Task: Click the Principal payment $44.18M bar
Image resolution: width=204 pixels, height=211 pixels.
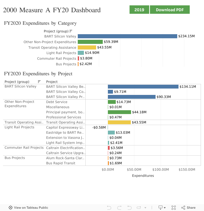Action: tap(119, 112)
